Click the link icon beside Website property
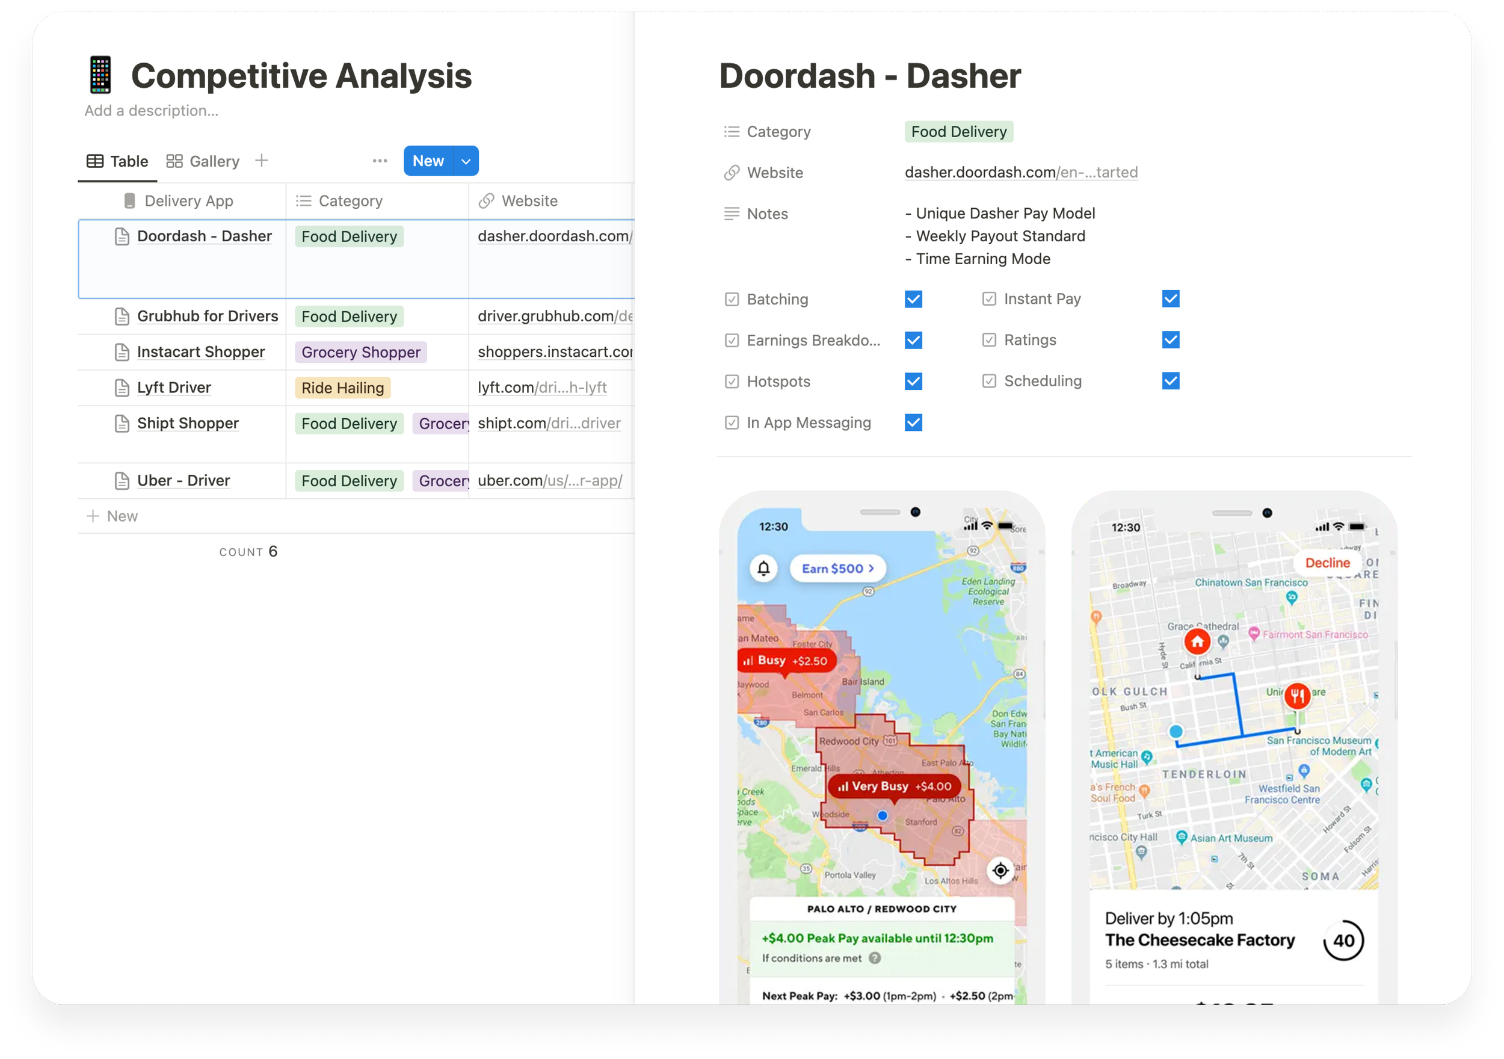The width and height of the screenshot is (1504, 1059). 732,173
